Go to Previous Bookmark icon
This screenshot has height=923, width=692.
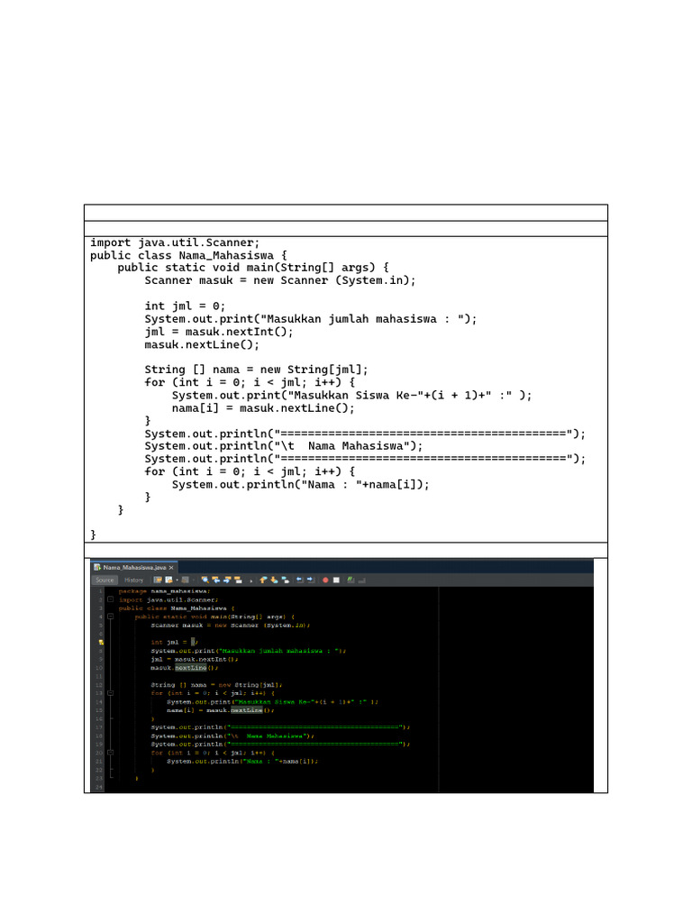click(x=263, y=580)
